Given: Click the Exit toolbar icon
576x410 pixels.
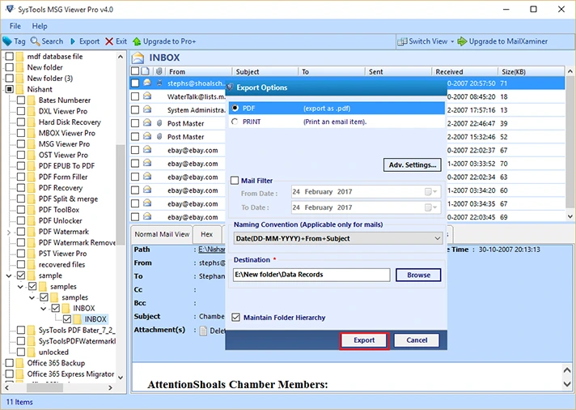Looking at the screenshot, I should 109,41.
